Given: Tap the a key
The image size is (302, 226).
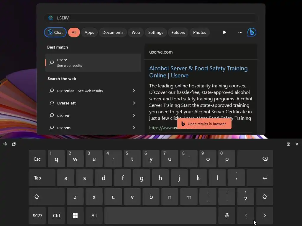Looking at the screenshot, I should pyautogui.click(x=66, y=178).
